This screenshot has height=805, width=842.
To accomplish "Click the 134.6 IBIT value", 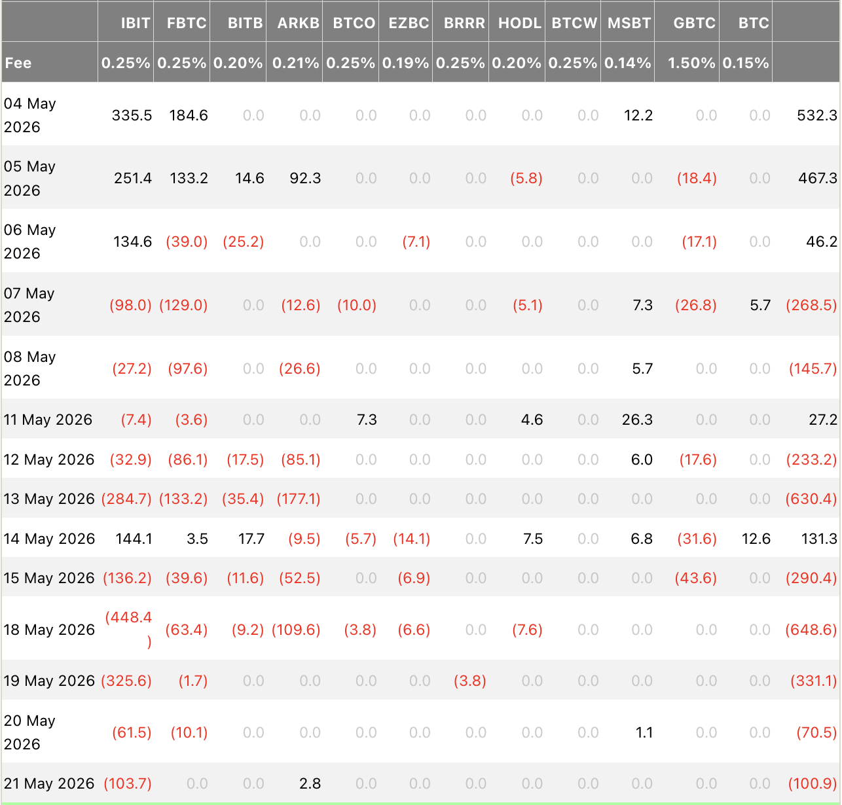I will 133,241.
